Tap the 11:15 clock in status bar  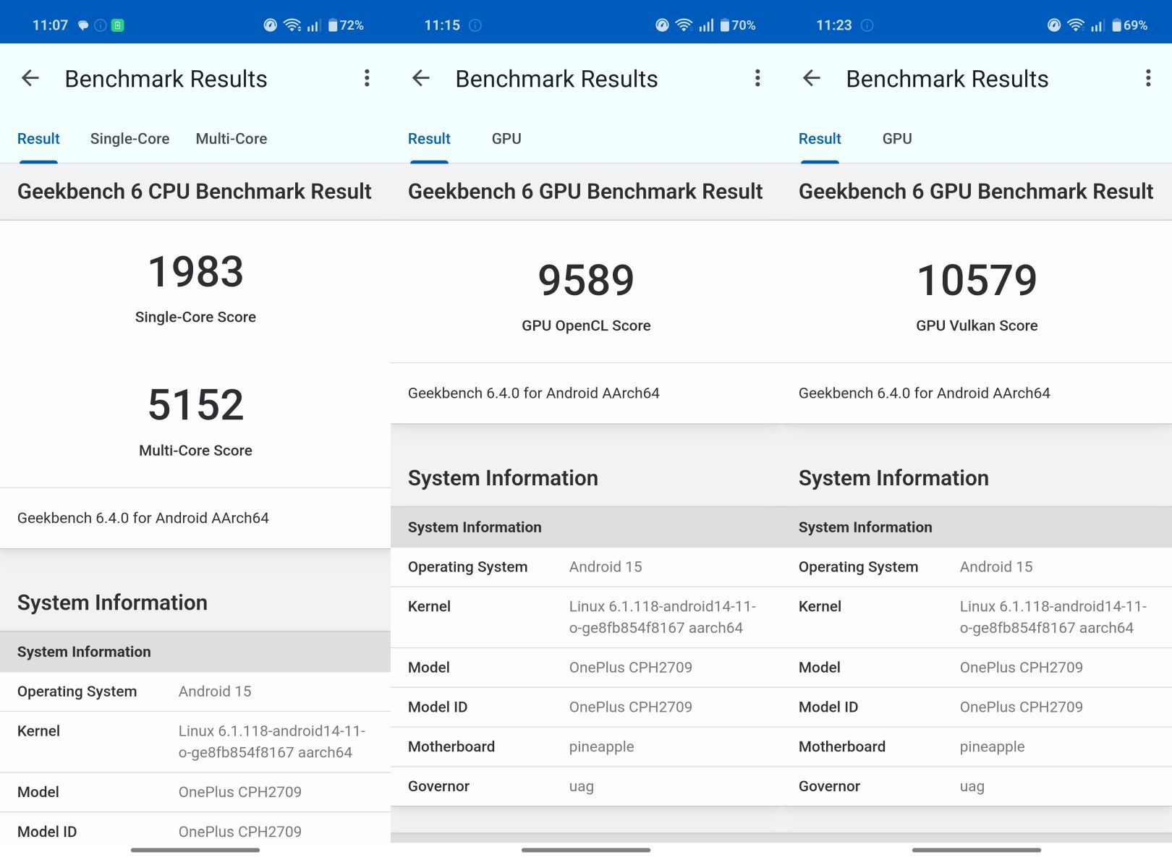click(x=442, y=25)
